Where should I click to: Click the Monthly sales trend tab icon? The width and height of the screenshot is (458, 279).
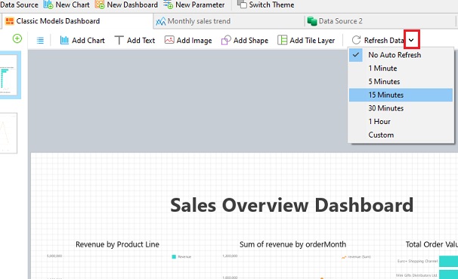(161, 21)
